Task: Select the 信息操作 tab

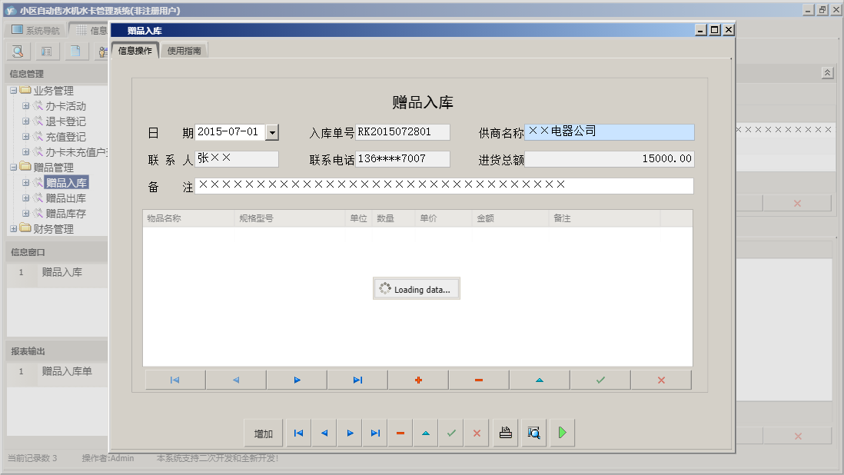Action: tap(135, 48)
